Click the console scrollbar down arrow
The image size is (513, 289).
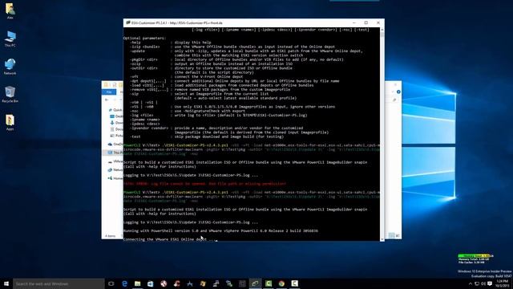382,239
